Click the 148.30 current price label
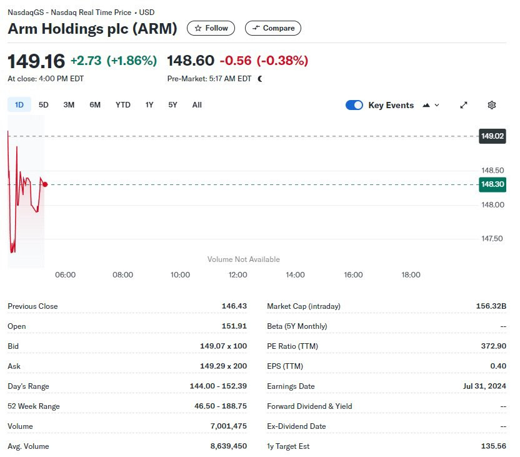 click(x=492, y=184)
